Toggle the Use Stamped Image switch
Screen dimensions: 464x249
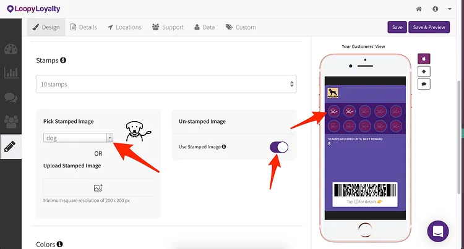tap(279, 147)
